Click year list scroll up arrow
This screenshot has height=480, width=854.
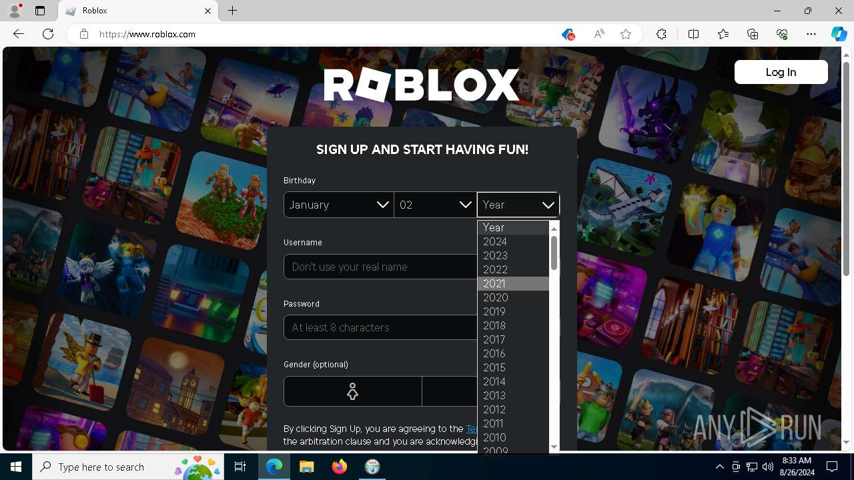[x=554, y=227]
